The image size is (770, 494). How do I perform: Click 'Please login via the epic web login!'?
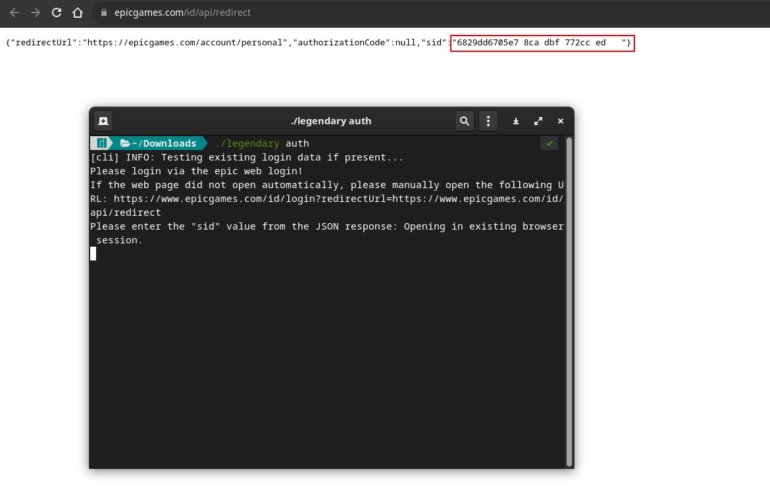coord(196,171)
